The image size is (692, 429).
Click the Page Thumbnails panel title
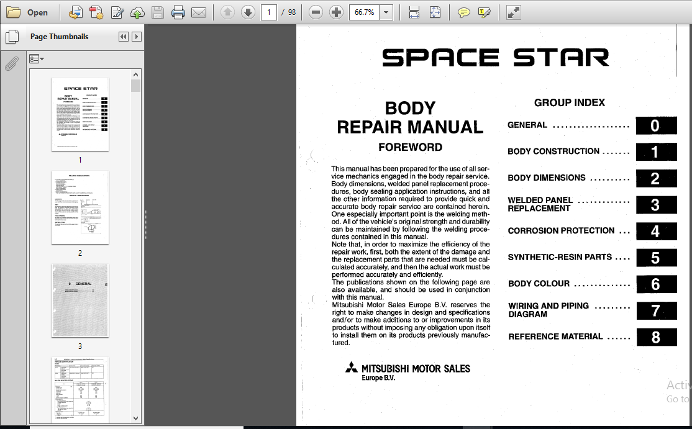pos(59,37)
